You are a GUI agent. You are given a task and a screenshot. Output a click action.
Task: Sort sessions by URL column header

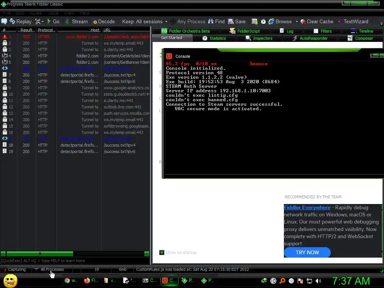click(x=126, y=30)
